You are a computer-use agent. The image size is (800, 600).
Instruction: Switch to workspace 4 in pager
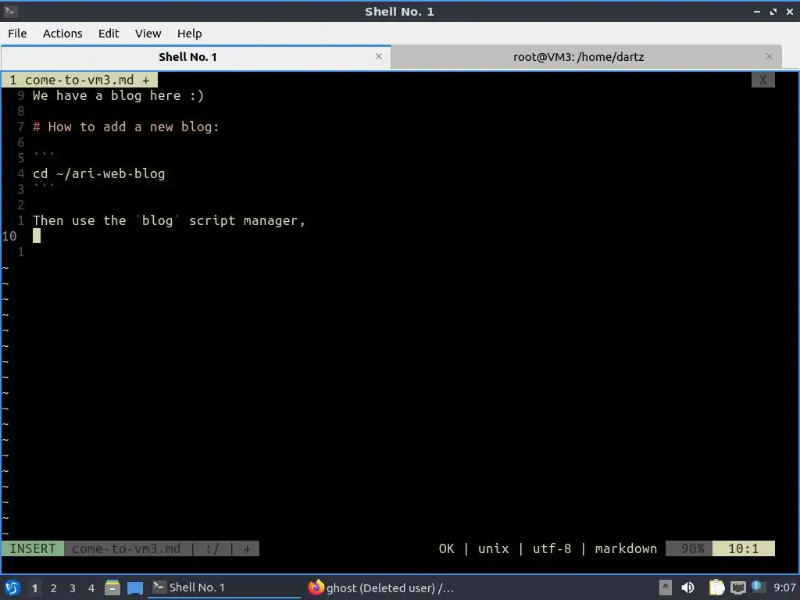(91, 588)
